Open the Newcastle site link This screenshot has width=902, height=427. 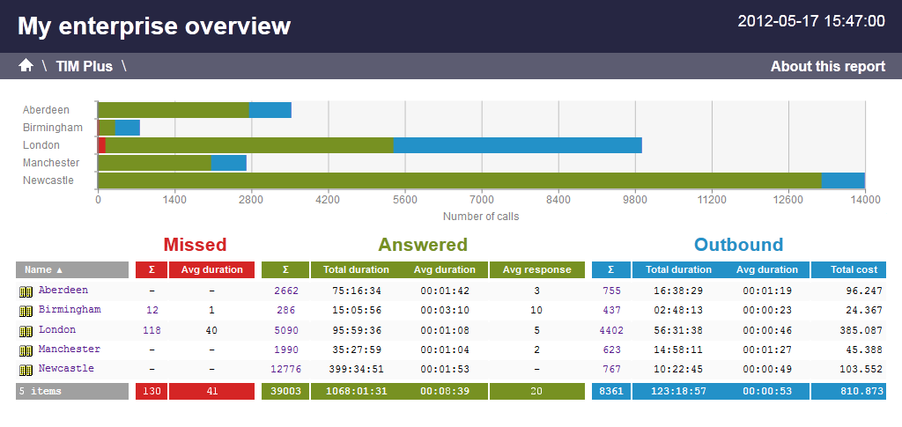66,368
